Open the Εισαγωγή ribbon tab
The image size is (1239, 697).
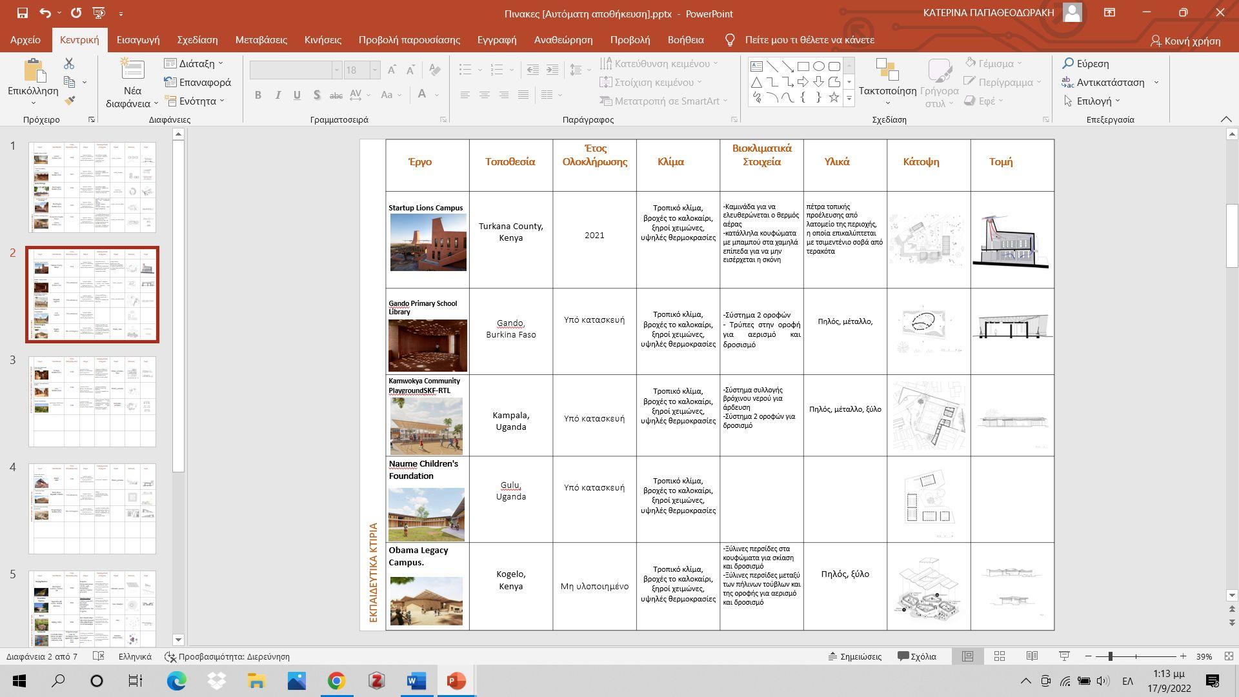pyautogui.click(x=137, y=40)
